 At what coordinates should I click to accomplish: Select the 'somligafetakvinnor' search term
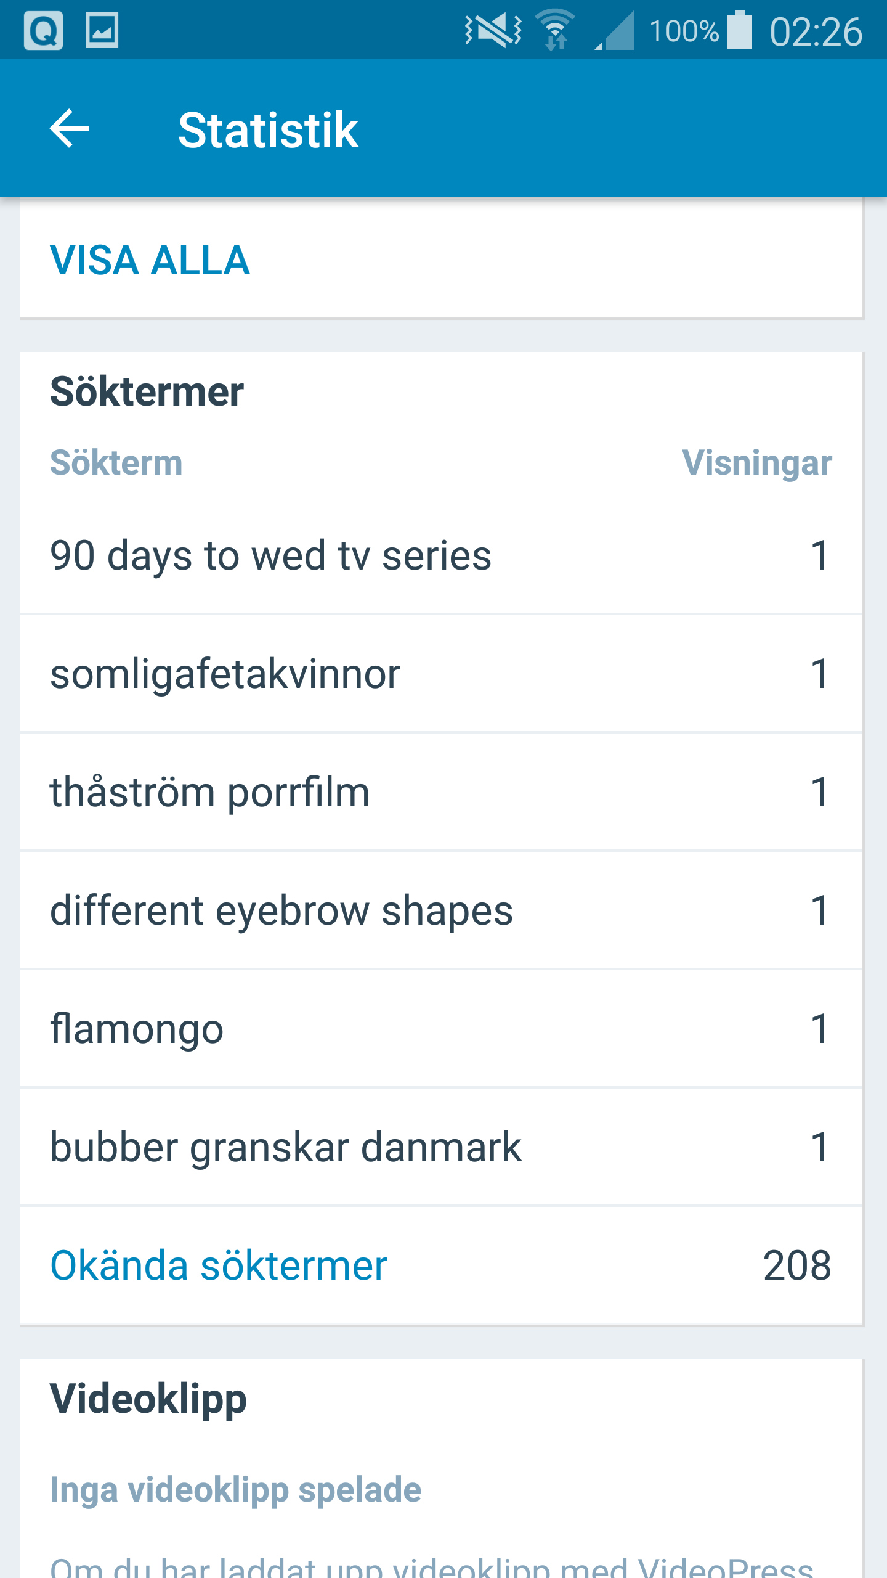click(x=225, y=674)
